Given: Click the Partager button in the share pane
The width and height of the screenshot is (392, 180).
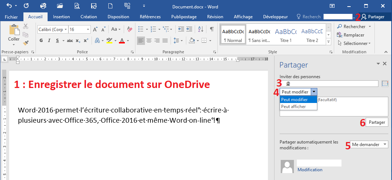Looking at the screenshot, I should (x=377, y=122).
